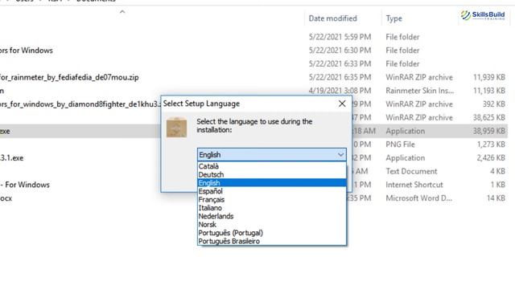515x289 pixels.
Task: Pick Português Brasileiro in the dropdown
Action: pyautogui.click(x=272, y=241)
